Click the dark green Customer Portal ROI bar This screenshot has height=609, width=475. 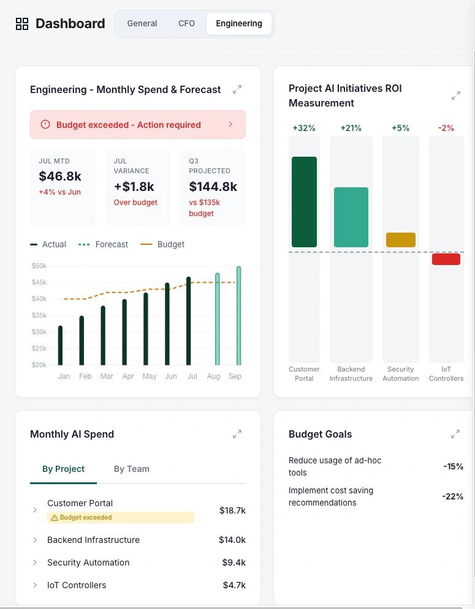coord(304,202)
